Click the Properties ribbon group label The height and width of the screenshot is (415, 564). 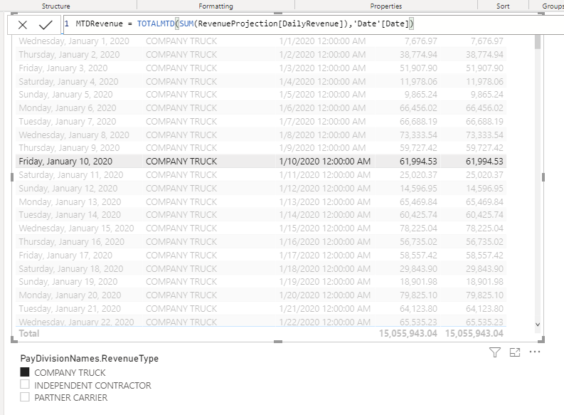pos(386,6)
